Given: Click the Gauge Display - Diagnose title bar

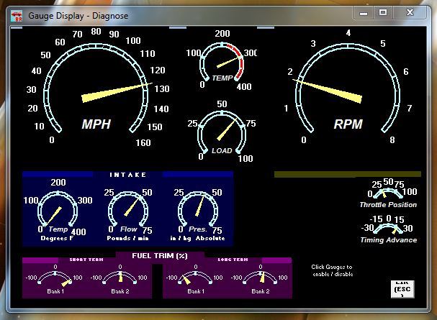Looking at the screenshot, I should [x=180, y=13].
